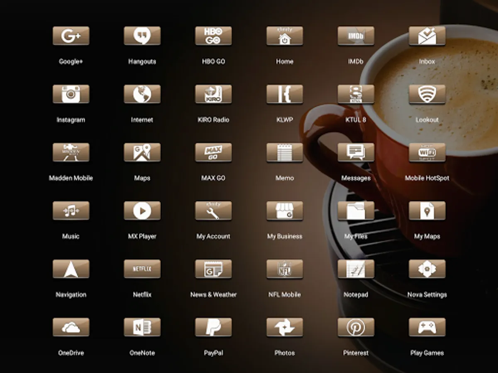This screenshot has width=498, height=373.
Task: Tap the NFL Mobile icon
Action: coord(285,269)
